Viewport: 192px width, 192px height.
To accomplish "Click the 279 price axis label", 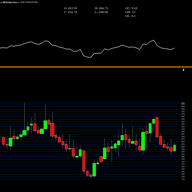I will pos(183,139).
